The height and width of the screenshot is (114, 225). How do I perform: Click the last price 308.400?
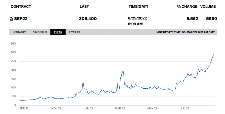pyautogui.click(x=88, y=19)
